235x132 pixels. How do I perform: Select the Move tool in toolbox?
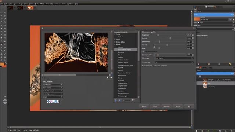click(x=5, y=25)
